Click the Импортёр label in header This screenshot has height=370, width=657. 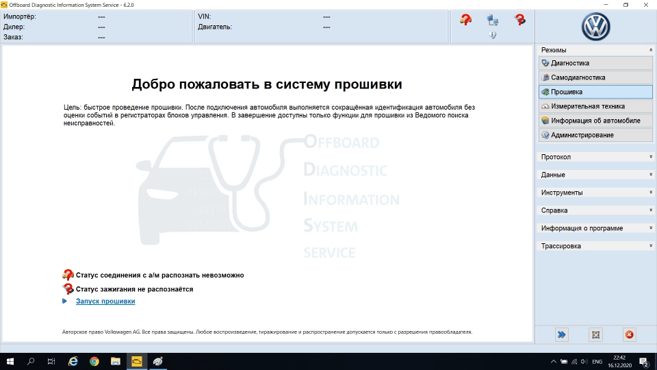point(20,16)
